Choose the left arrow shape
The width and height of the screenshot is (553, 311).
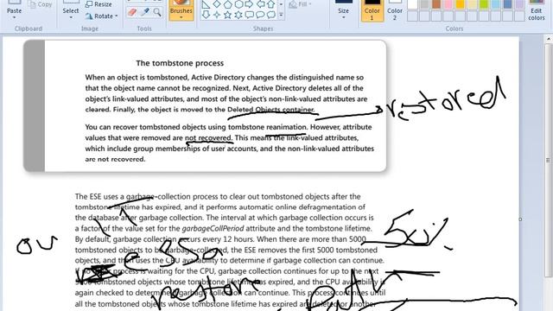tap(260, 4)
